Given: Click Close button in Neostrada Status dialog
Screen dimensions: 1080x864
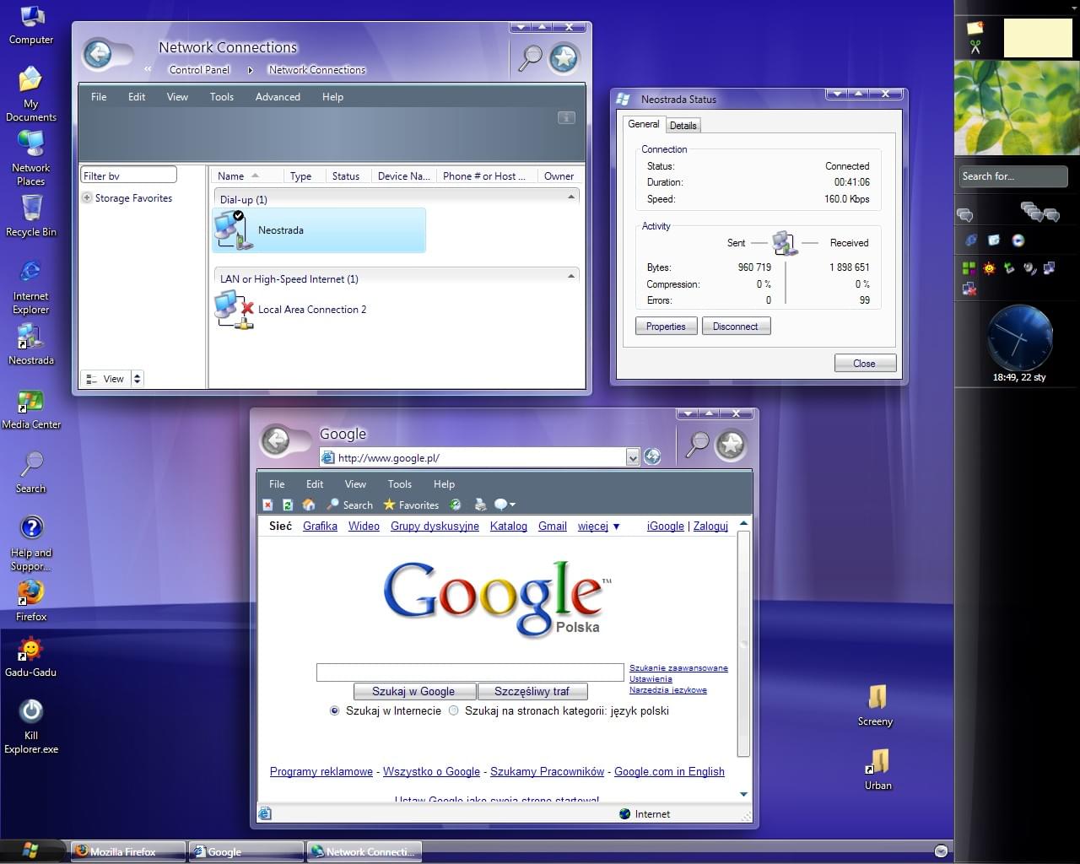Looking at the screenshot, I should click(865, 364).
